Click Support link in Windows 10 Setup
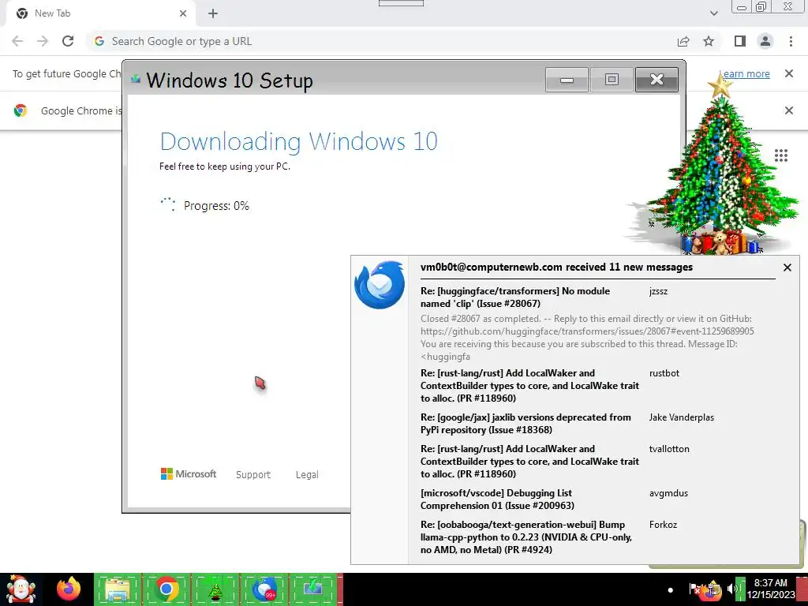The height and width of the screenshot is (606, 808). 253,474
